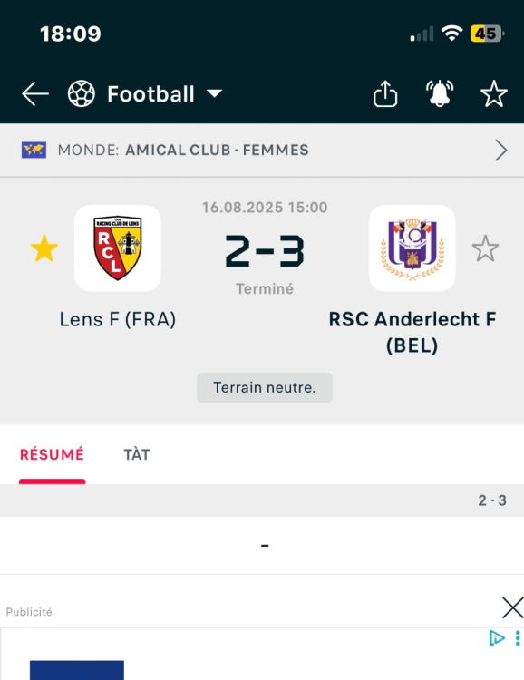The height and width of the screenshot is (680, 524).
Task: Tap the world flag icon
Action: coord(34,150)
